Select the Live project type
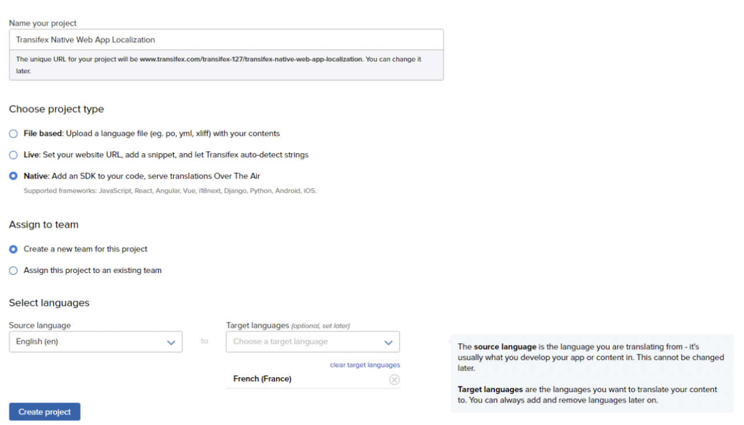744x425 pixels. tap(13, 155)
